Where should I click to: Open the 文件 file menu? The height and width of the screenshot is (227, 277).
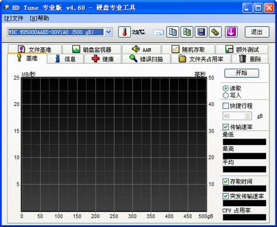click(x=14, y=18)
